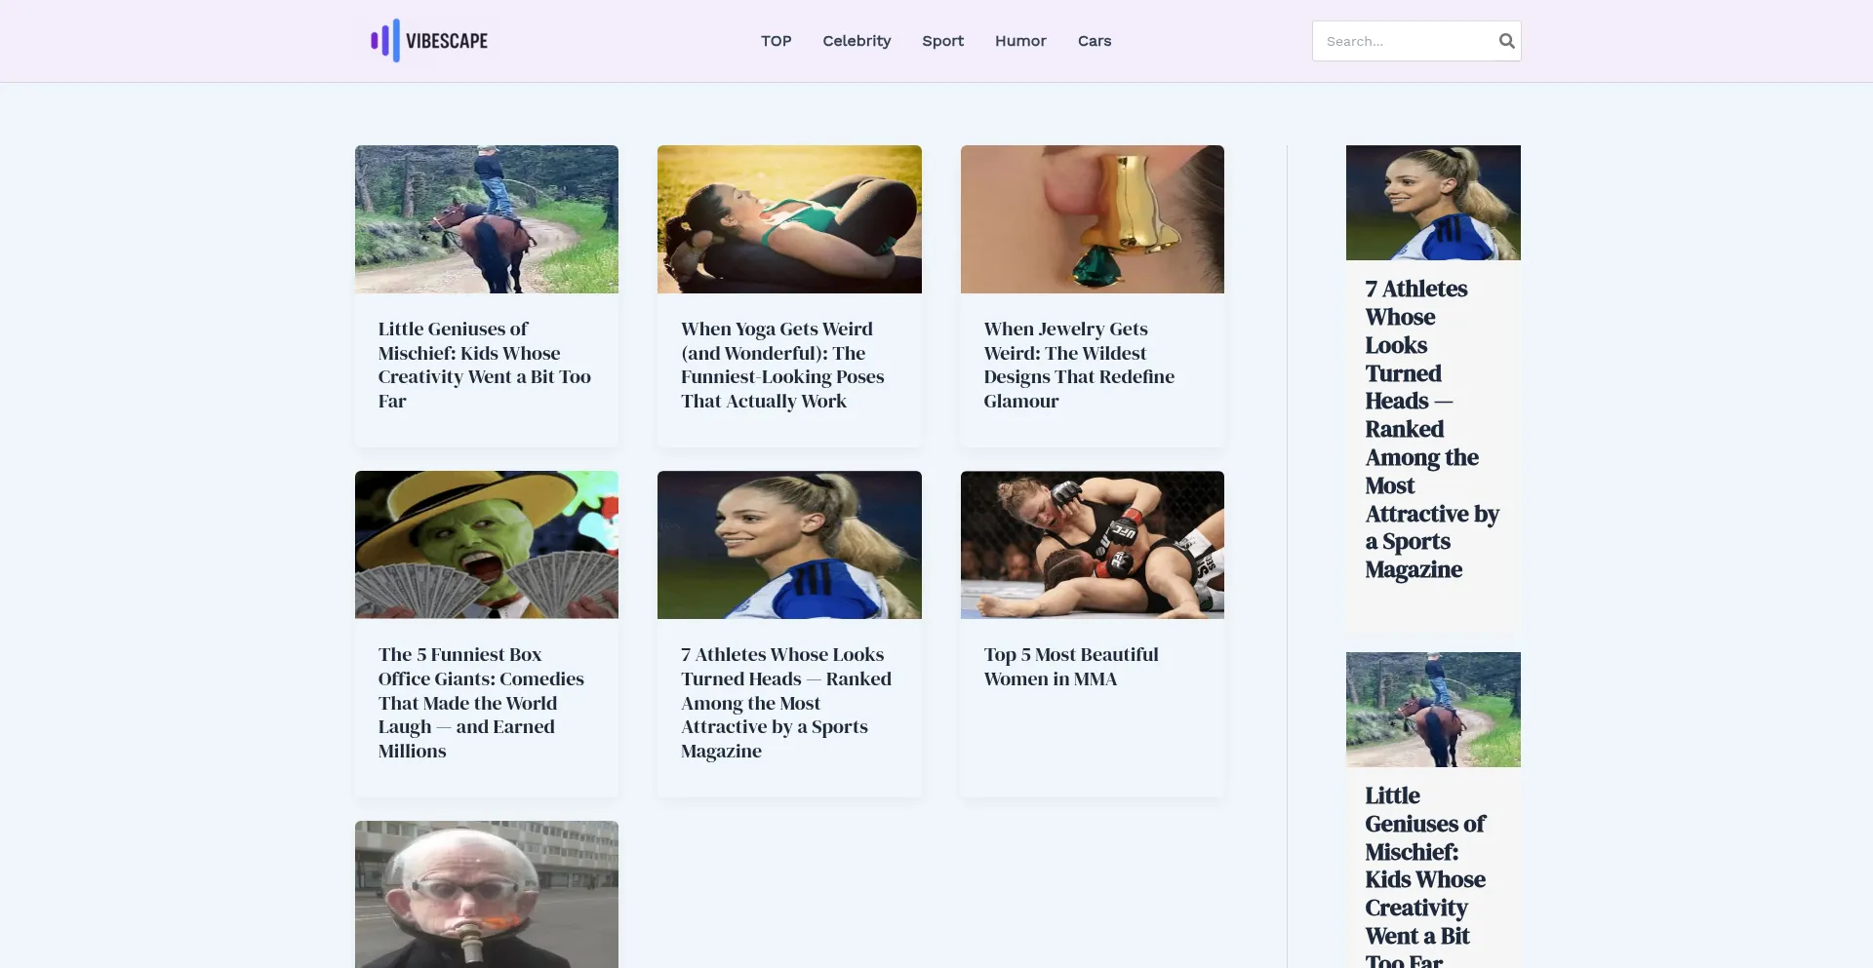Open the TOP menu item
The height and width of the screenshot is (968, 1873).
(x=776, y=41)
